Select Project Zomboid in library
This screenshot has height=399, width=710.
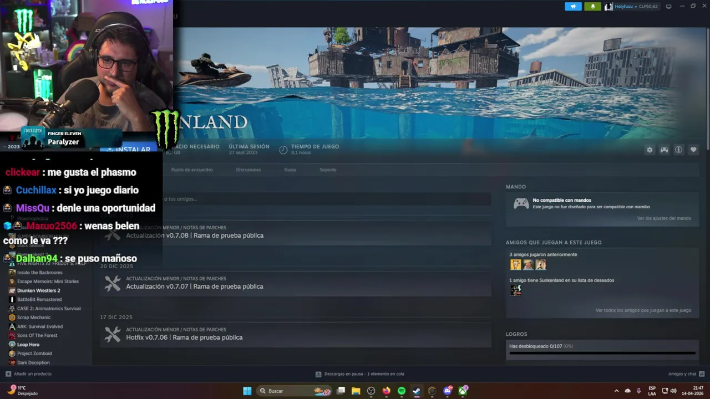pos(34,354)
